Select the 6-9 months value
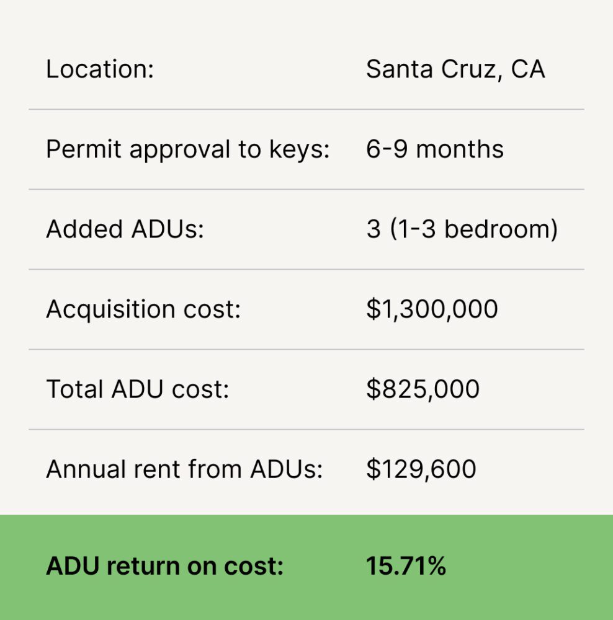Image resolution: width=613 pixels, height=620 pixels. 435,149
